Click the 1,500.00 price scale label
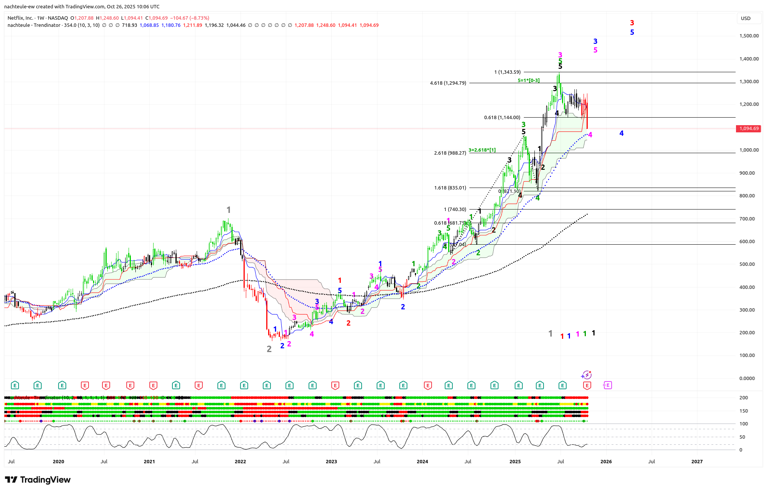This screenshot has height=492, width=767. [x=749, y=36]
